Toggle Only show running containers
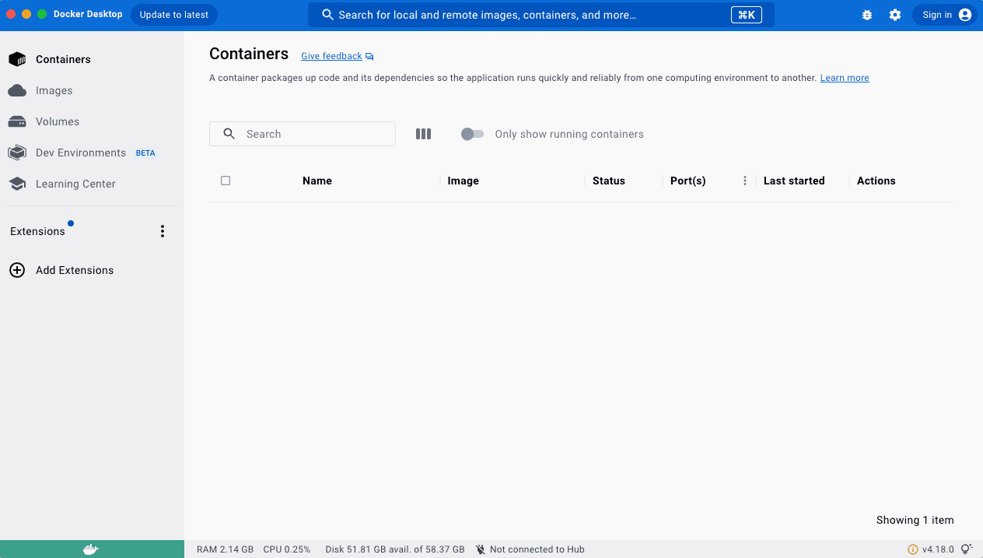This screenshot has height=558, width=983. pyautogui.click(x=472, y=134)
